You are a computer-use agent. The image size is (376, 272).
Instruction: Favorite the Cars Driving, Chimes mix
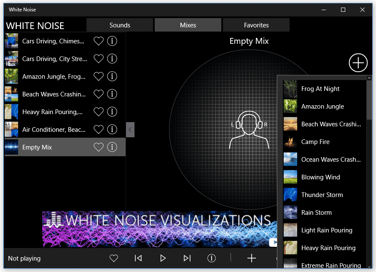click(98, 41)
